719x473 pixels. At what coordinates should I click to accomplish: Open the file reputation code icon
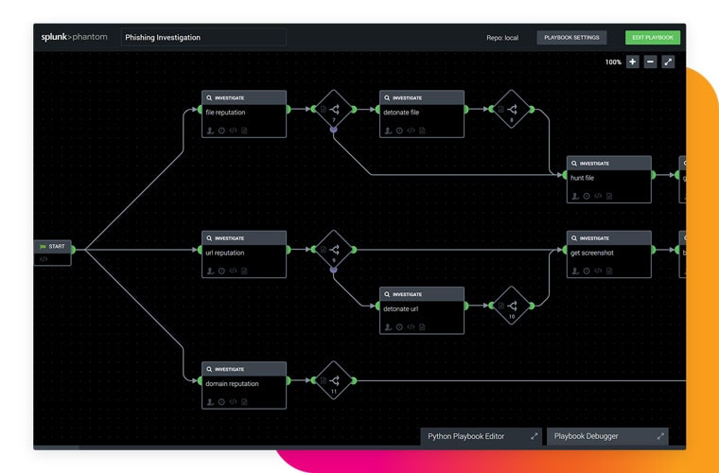pos(233,131)
